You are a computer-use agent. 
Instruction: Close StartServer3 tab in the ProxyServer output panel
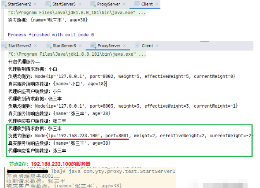tap(80, 46)
